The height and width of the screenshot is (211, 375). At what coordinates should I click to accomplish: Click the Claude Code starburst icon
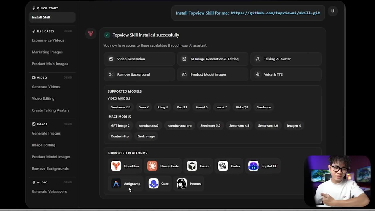click(x=152, y=166)
